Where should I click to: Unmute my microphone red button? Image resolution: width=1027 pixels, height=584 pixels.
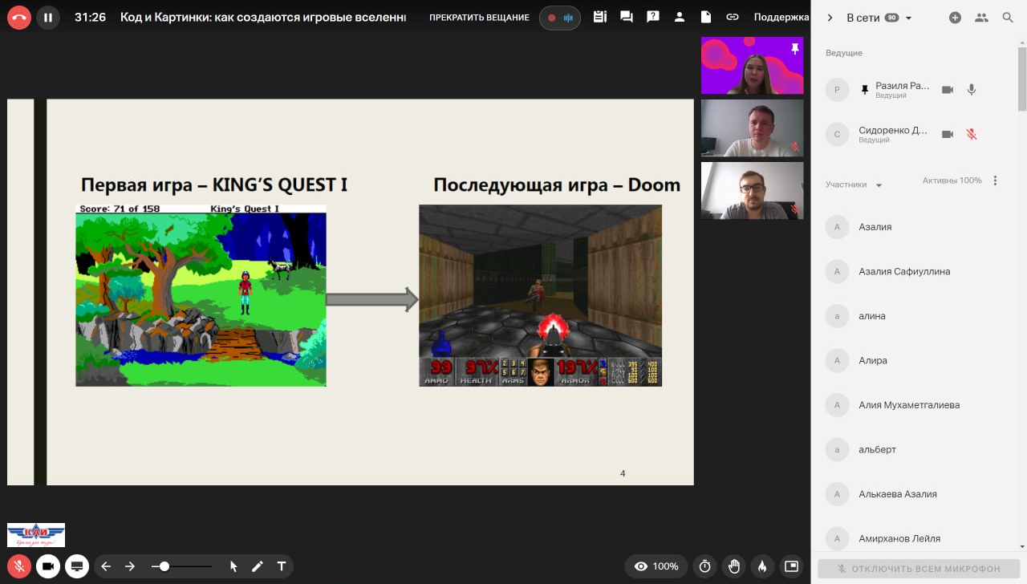click(x=19, y=566)
